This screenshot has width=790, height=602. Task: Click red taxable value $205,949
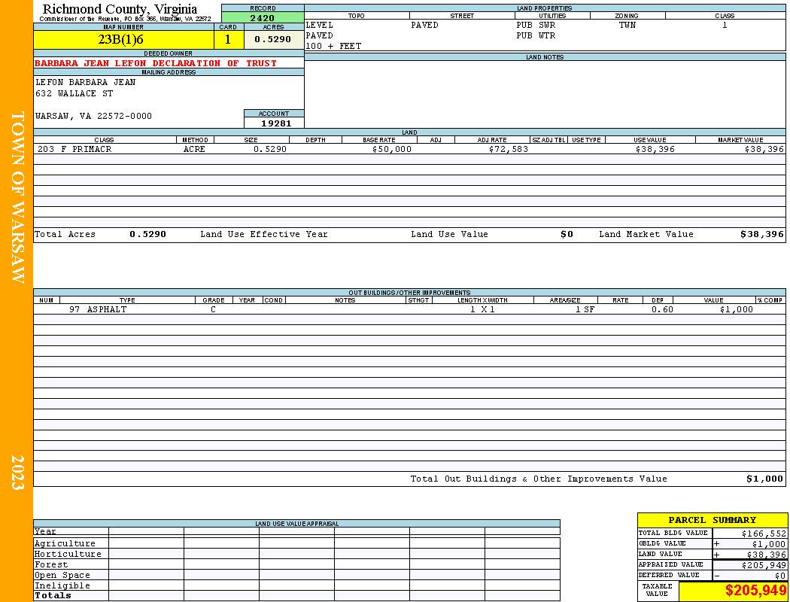click(755, 591)
